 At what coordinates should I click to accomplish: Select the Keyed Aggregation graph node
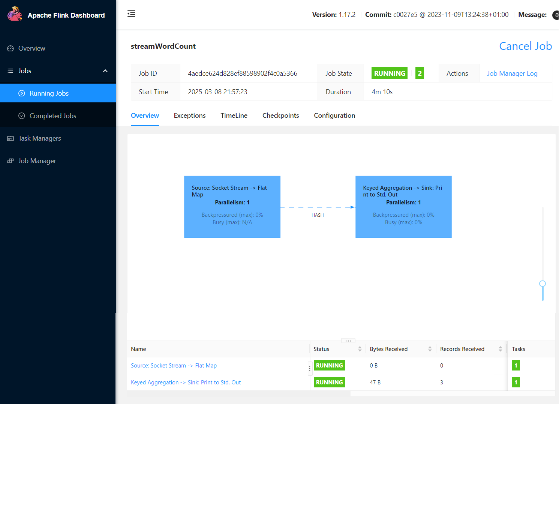(403, 207)
